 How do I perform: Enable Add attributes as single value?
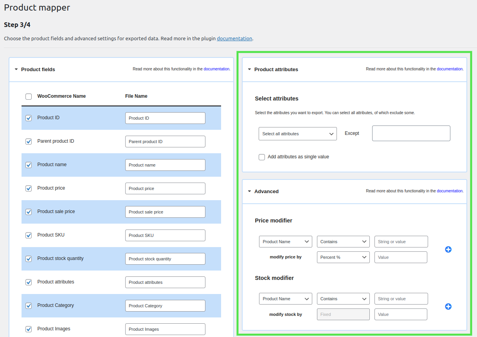[262, 157]
